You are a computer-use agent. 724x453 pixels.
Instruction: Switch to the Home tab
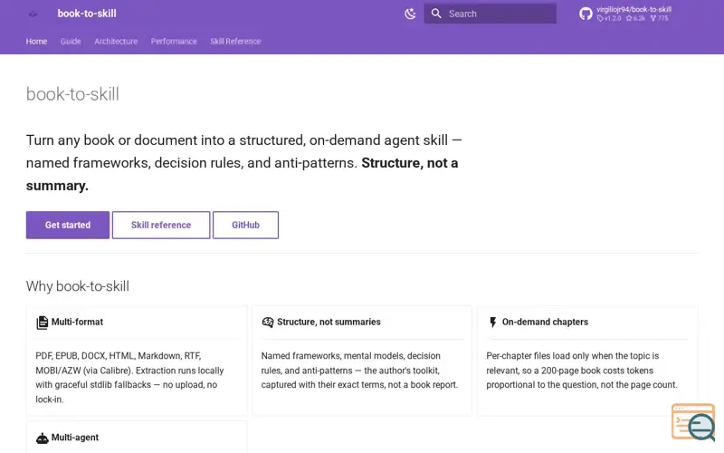pyautogui.click(x=36, y=41)
